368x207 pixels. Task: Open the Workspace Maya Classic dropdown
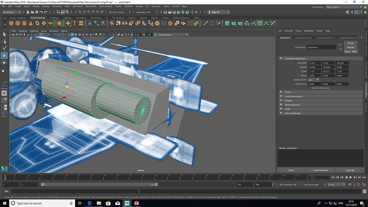pyautogui.click(x=344, y=7)
